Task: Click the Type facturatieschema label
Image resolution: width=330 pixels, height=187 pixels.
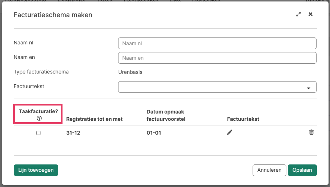Action: pos(41,72)
